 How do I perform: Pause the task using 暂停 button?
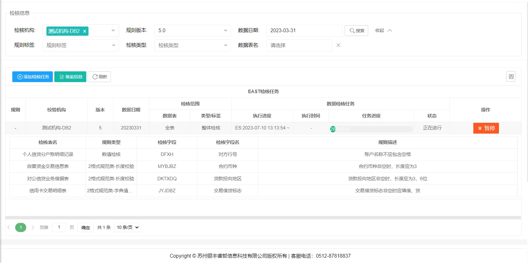486,128
